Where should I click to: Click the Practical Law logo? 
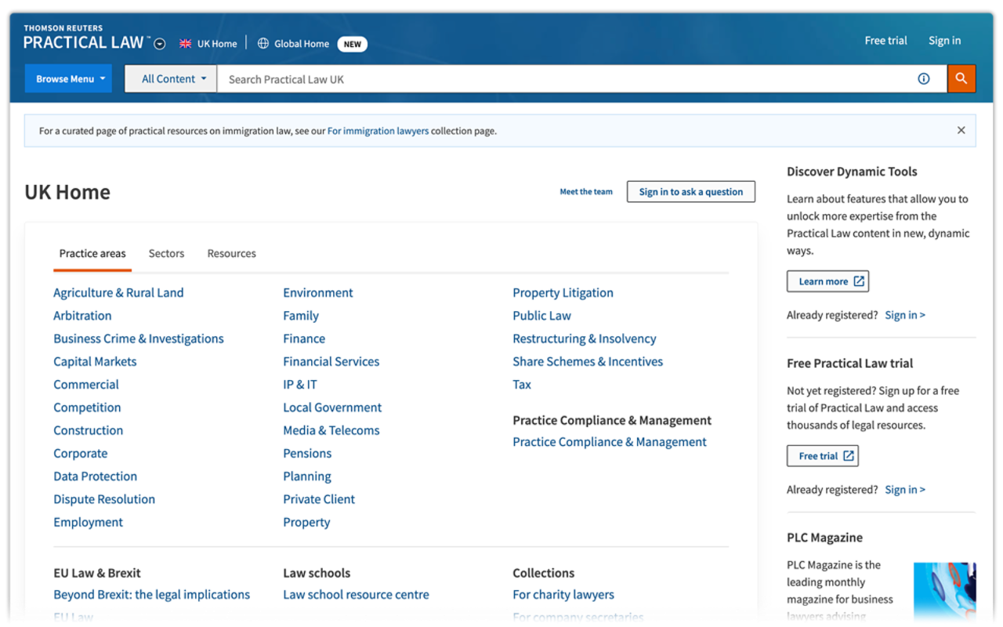point(82,42)
